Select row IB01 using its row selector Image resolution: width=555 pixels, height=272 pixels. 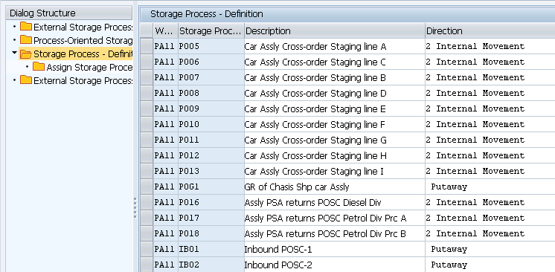click(x=147, y=249)
